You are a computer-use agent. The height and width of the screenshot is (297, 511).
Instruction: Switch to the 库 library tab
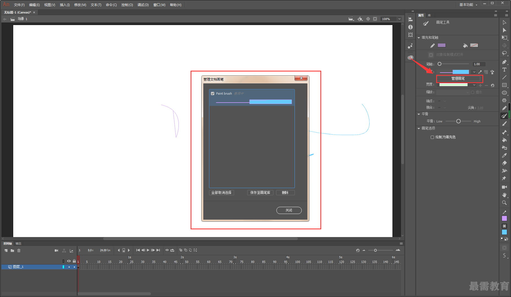(429, 15)
